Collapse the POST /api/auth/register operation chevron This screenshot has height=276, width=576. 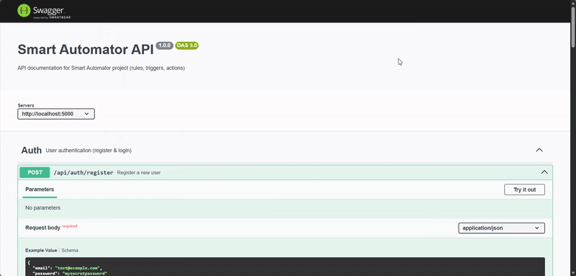click(544, 172)
